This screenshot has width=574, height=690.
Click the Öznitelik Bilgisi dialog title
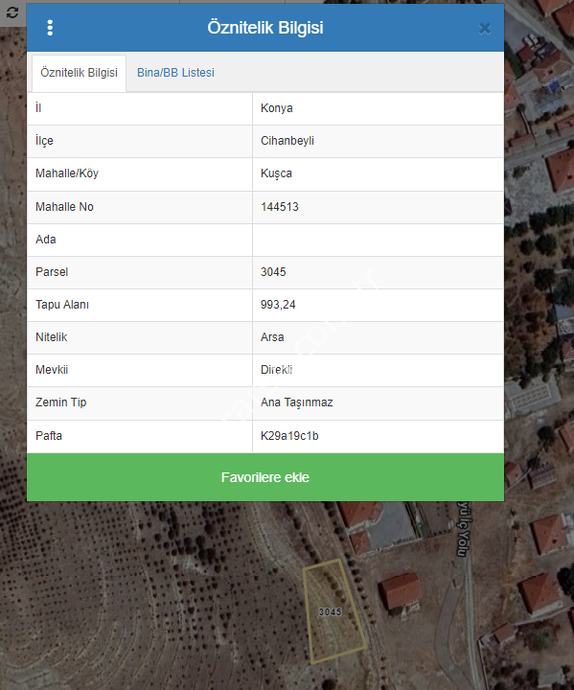point(265,28)
